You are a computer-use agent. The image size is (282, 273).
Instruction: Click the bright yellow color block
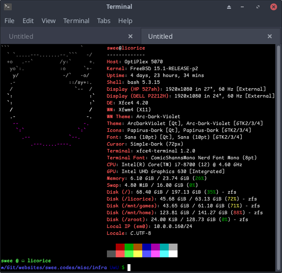pos(138,254)
